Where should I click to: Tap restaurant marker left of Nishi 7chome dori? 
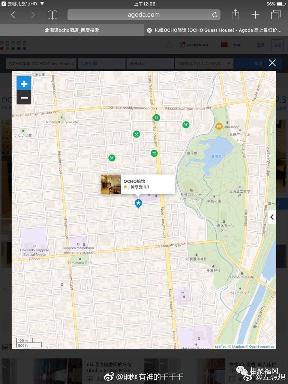pyautogui.click(x=136, y=134)
